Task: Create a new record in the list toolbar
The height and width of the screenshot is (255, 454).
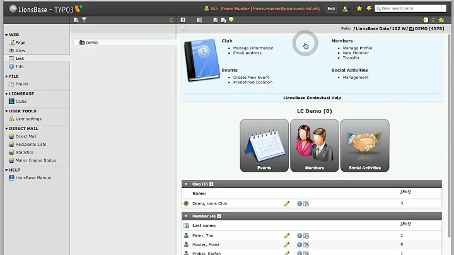Action: [x=199, y=20]
